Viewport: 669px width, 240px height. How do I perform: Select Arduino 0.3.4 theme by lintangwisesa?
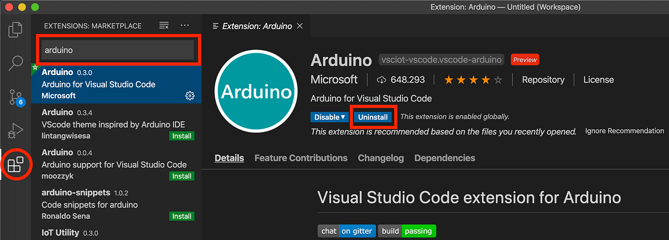click(116, 124)
